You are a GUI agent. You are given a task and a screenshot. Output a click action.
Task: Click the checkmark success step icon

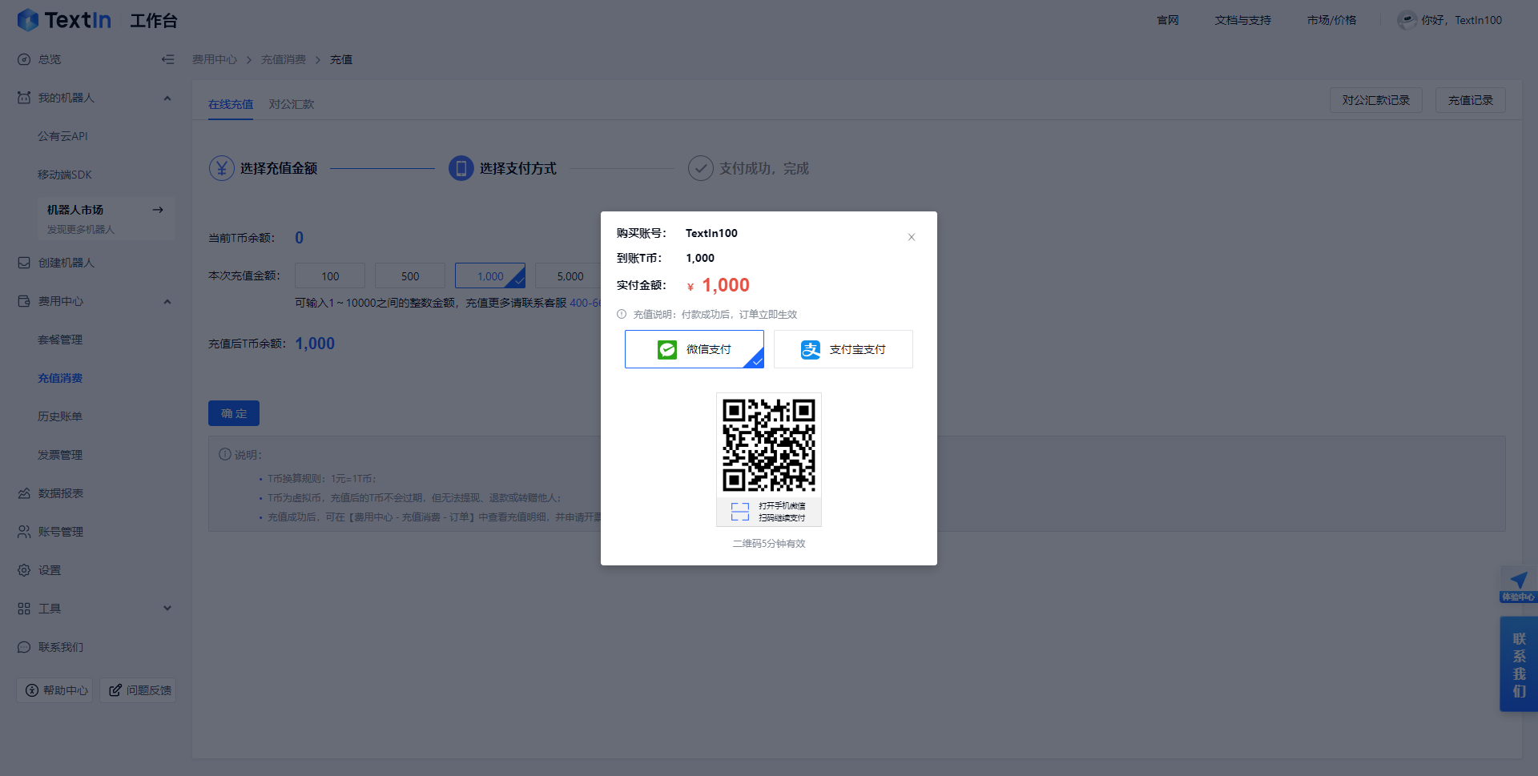point(701,168)
